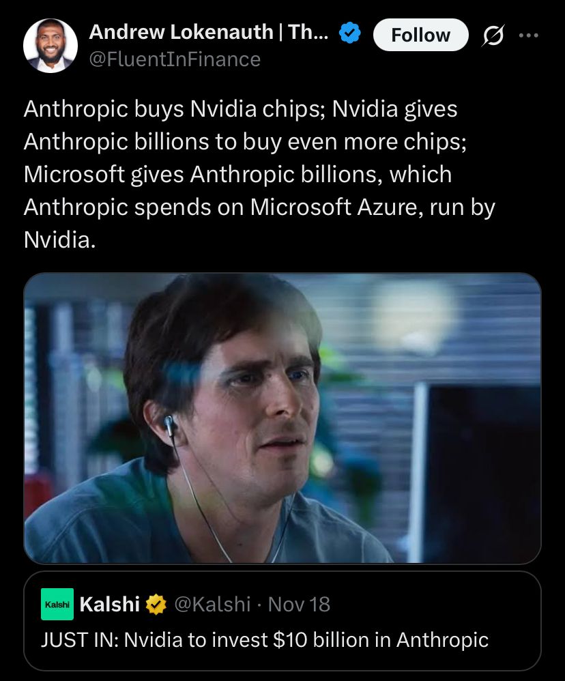Click the main tweet body text
Screen dimensions: 565x681
259,175
